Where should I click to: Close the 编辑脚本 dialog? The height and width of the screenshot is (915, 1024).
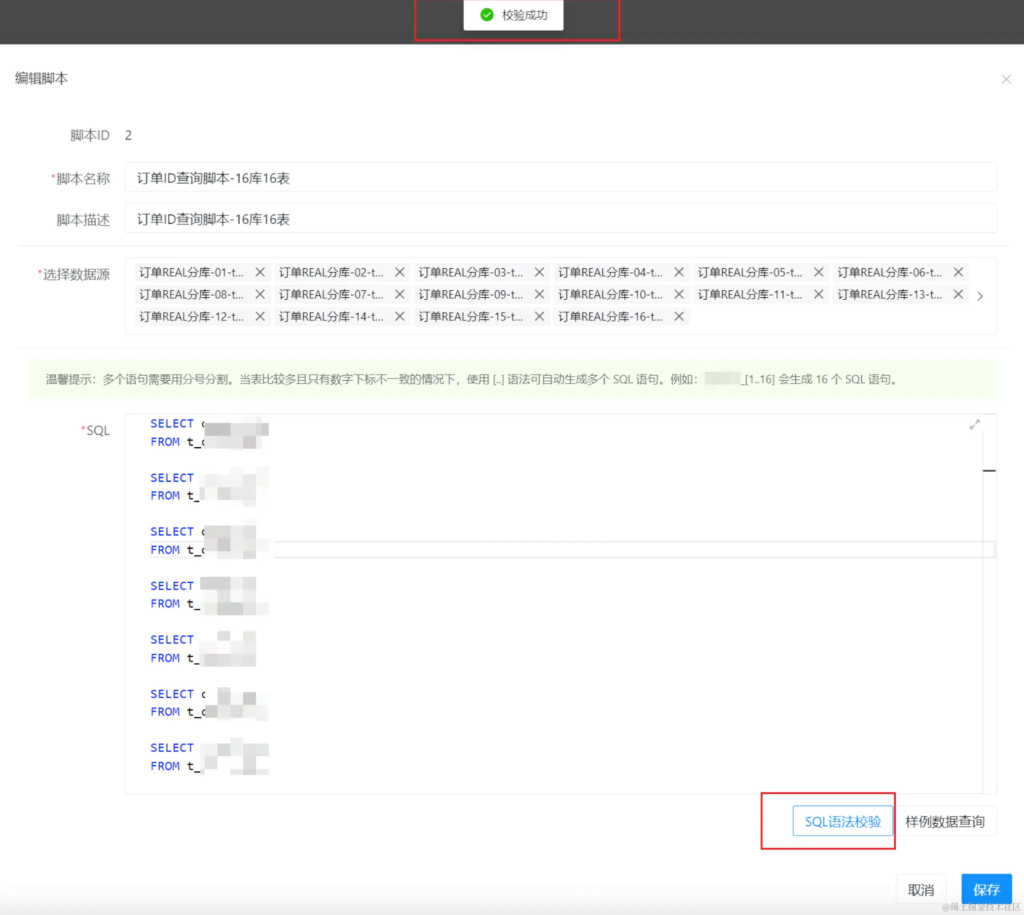[x=1006, y=79]
